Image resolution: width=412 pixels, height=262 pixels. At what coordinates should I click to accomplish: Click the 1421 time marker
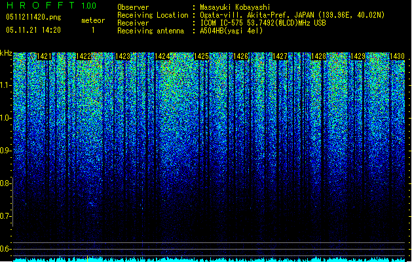pos(44,56)
